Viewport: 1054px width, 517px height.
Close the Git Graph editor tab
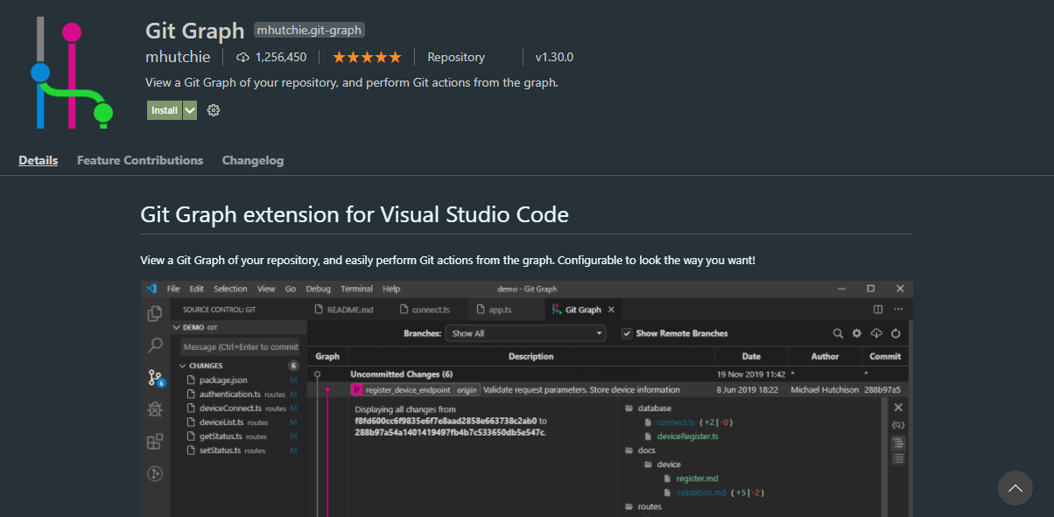(611, 310)
